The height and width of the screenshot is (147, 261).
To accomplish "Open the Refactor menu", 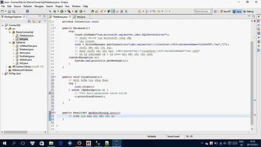I will click(28, 7).
